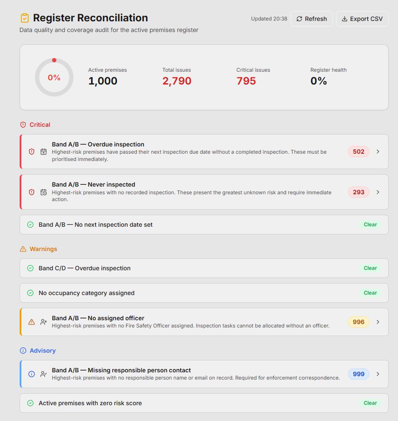Click check icon for Band C/D Overdue inspection
The image size is (398, 421).
click(30, 268)
